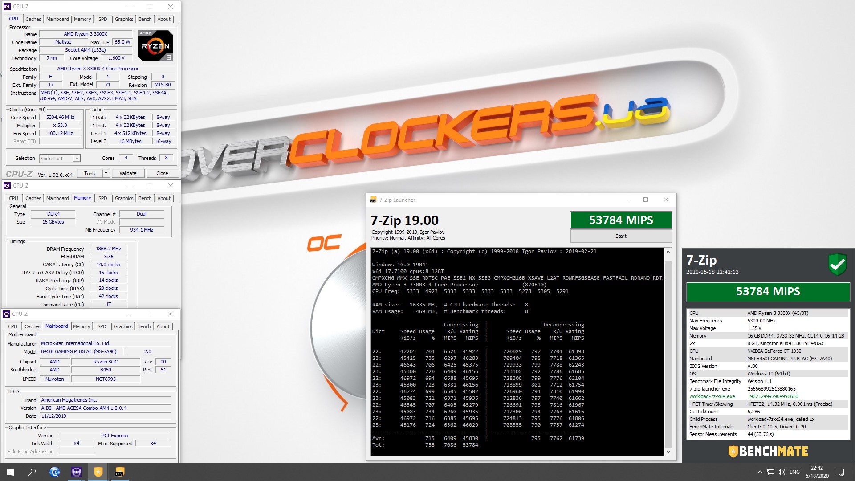The image size is (855, 481).
Task: Click the green 53784 MIPS launcher banner
Action: pos(621,220)
